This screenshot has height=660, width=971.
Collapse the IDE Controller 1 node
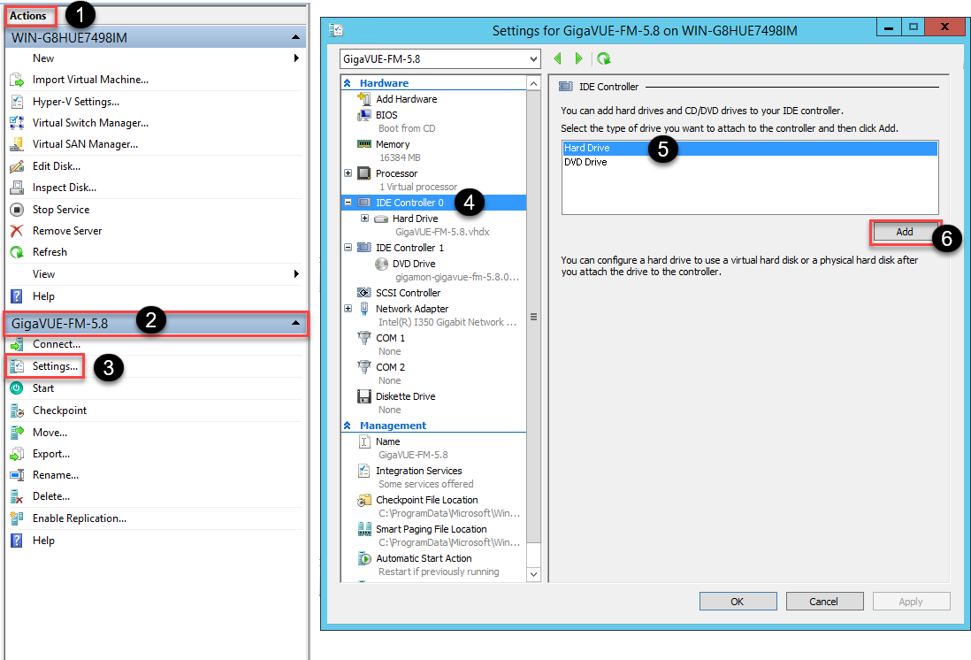click(x=348, y=248)
